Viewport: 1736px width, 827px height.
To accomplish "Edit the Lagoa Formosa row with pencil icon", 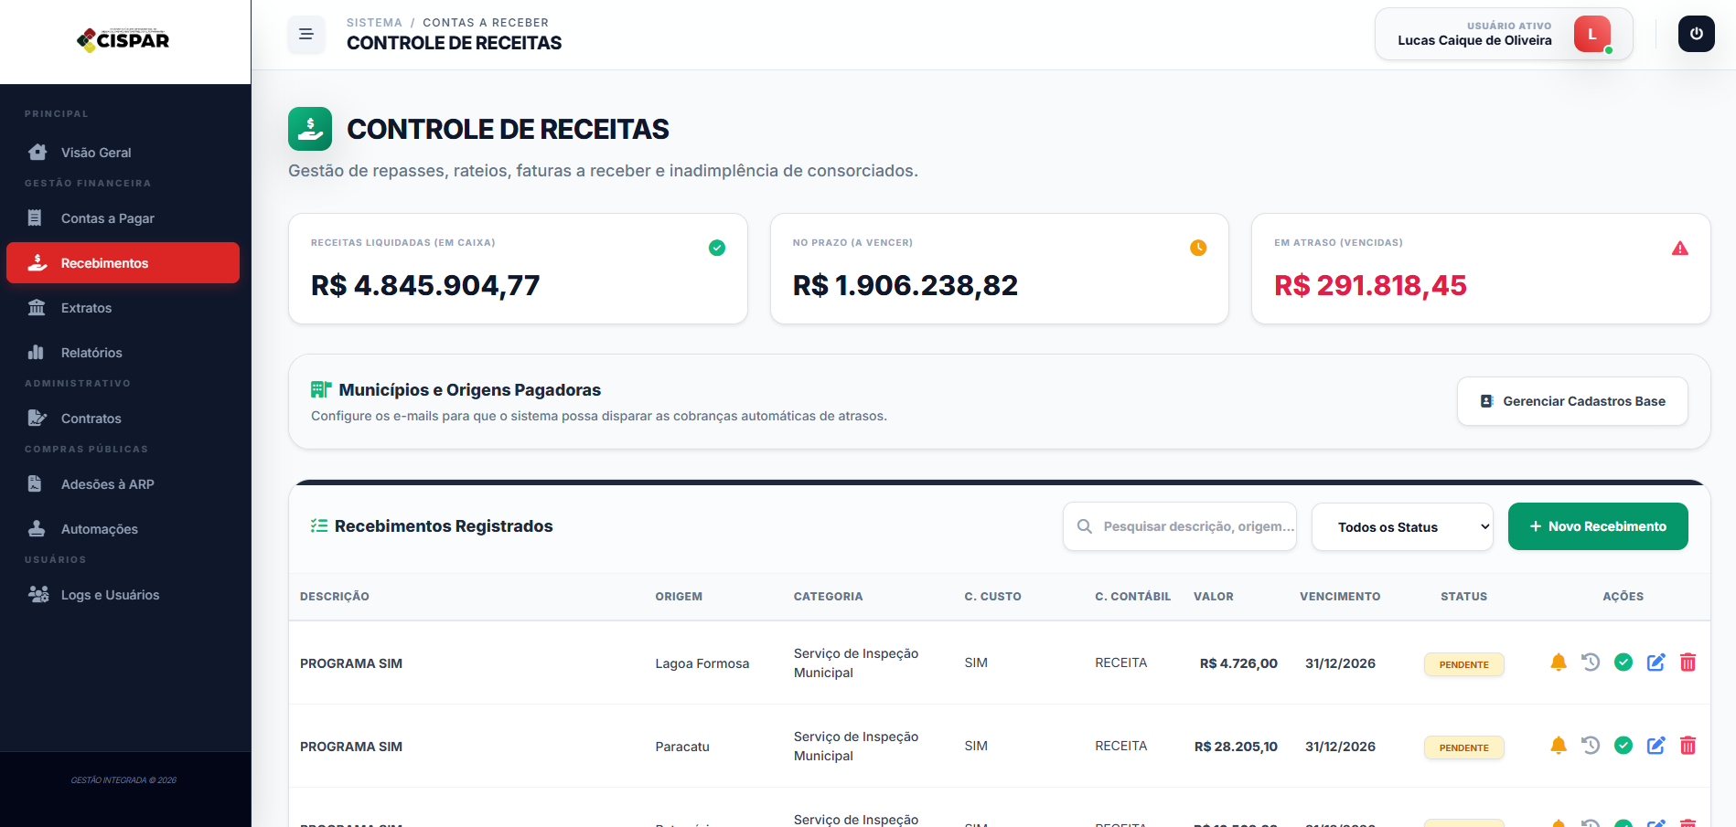I will 1656,663.
